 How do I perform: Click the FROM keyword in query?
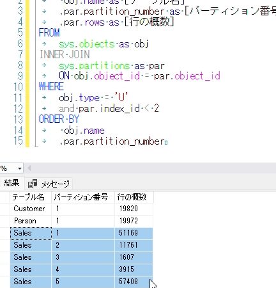click(49, 33)
